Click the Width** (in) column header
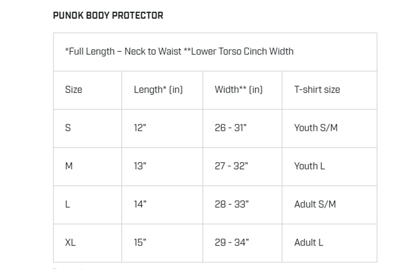 click(x=239, y=90)
